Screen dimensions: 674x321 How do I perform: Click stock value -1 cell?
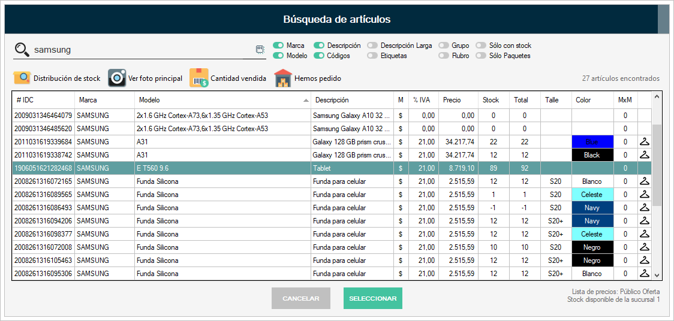point(494,208)
